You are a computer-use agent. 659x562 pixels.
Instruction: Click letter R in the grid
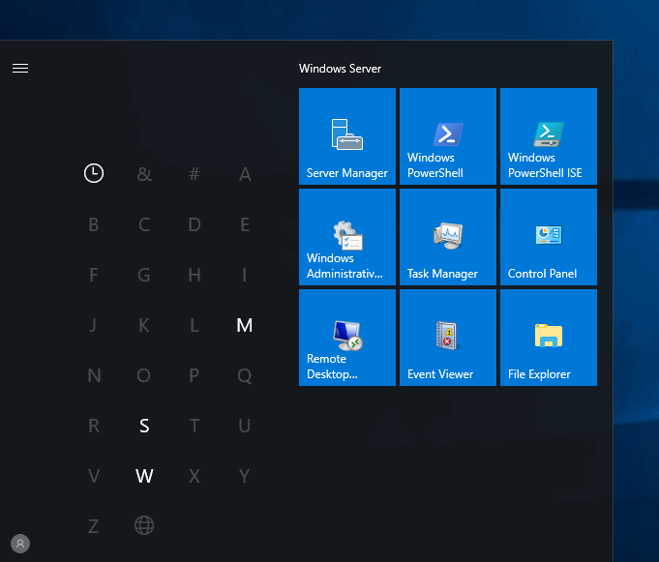(94, 426)
